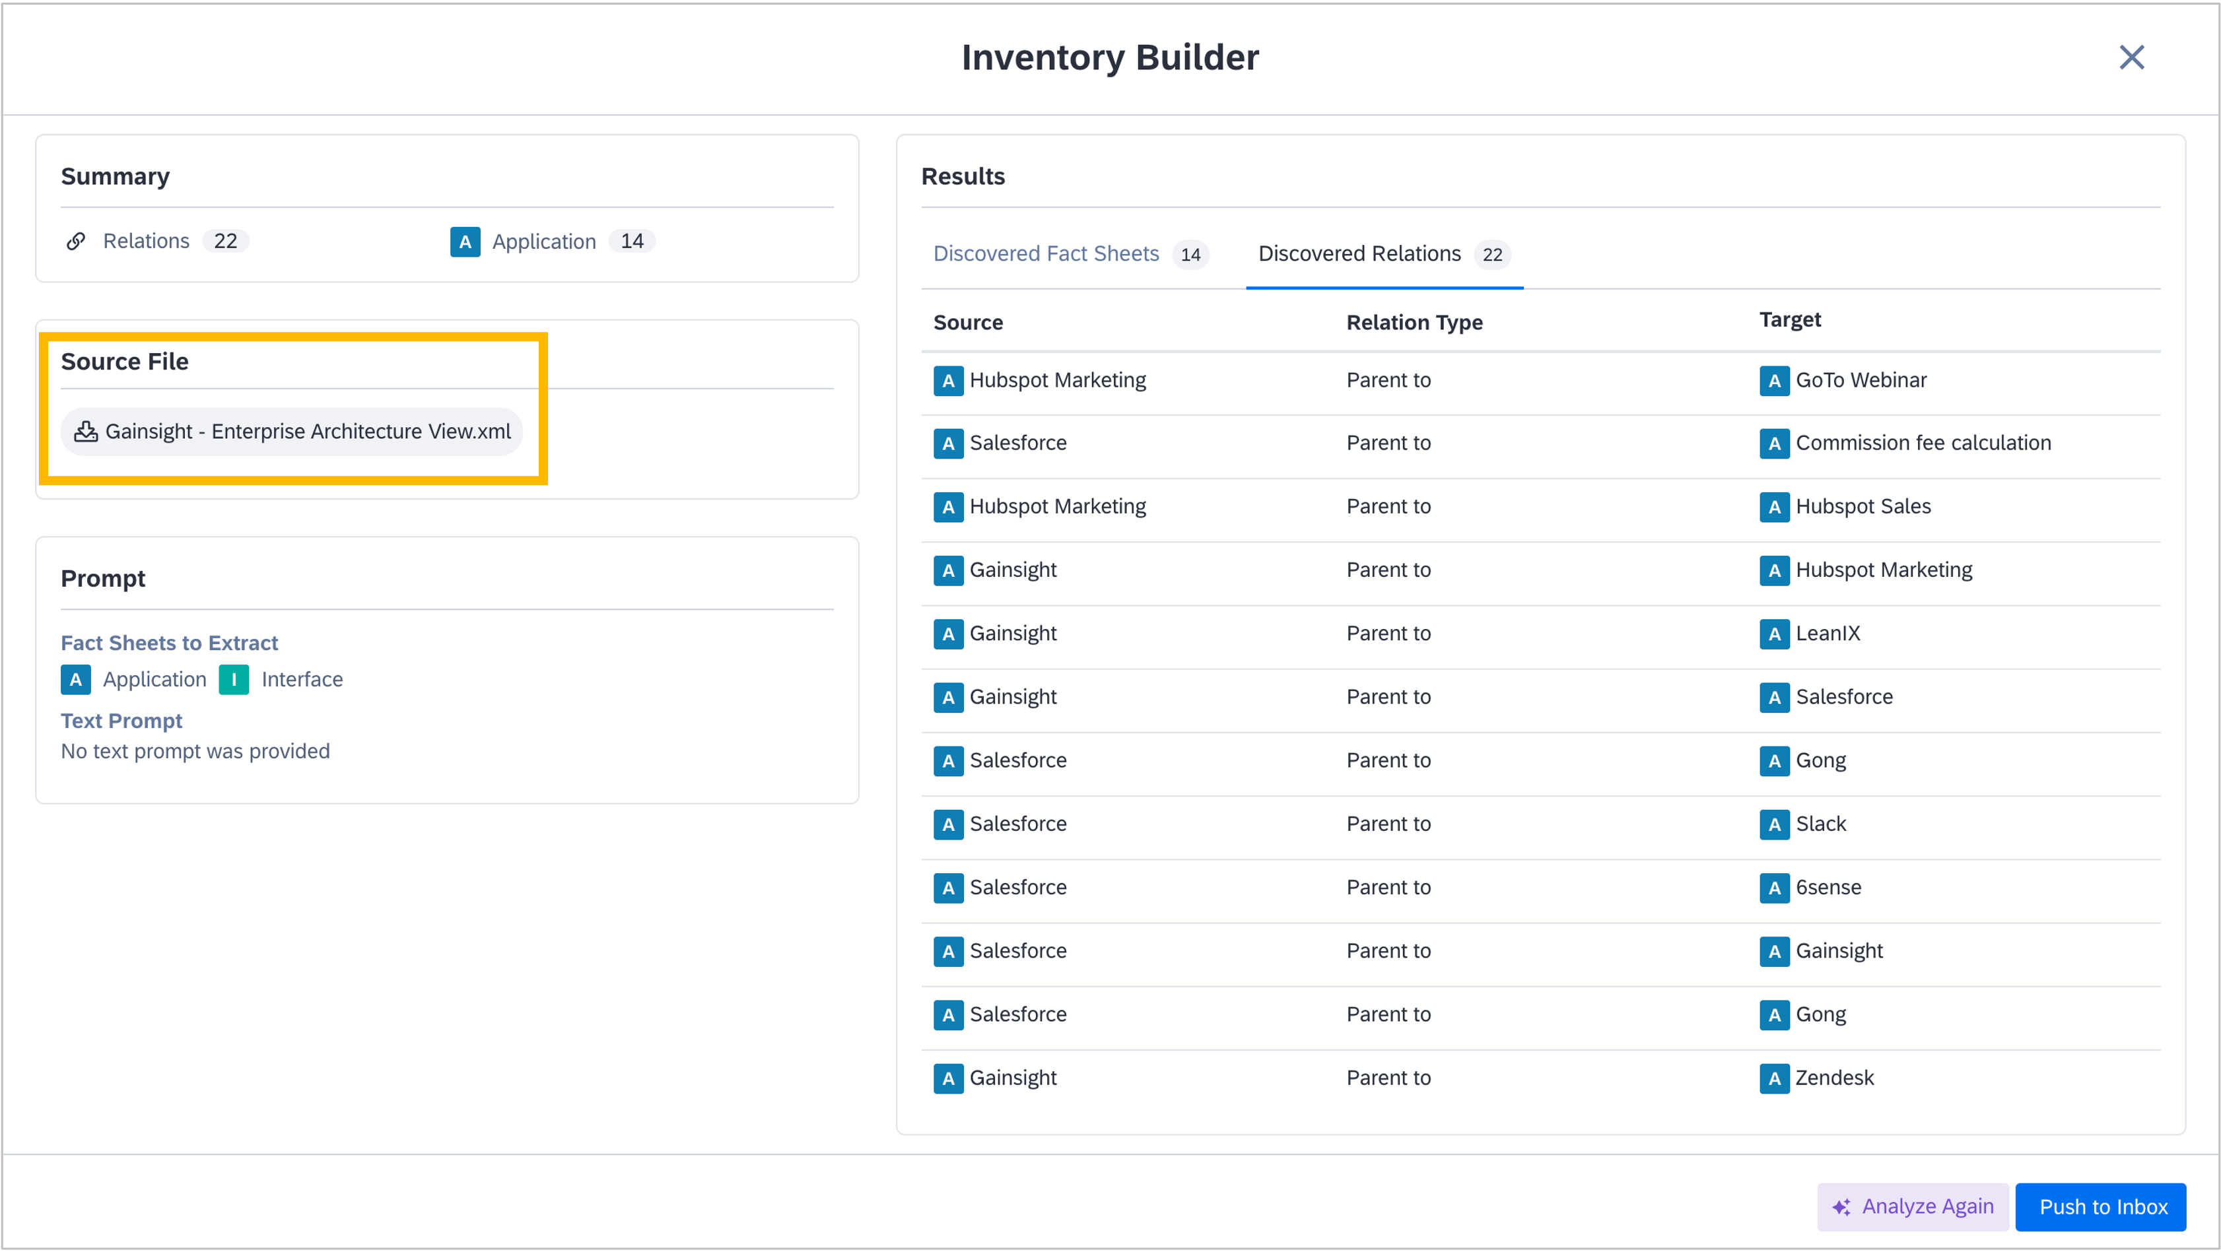
Task: Click app icon beside Hubspot Marketing target
Action: 1775,570
